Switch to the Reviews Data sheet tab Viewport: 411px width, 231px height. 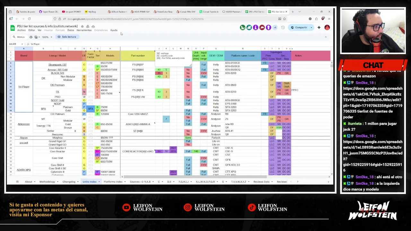261,182
